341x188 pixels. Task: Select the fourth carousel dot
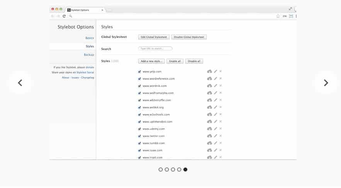point(179,170)
